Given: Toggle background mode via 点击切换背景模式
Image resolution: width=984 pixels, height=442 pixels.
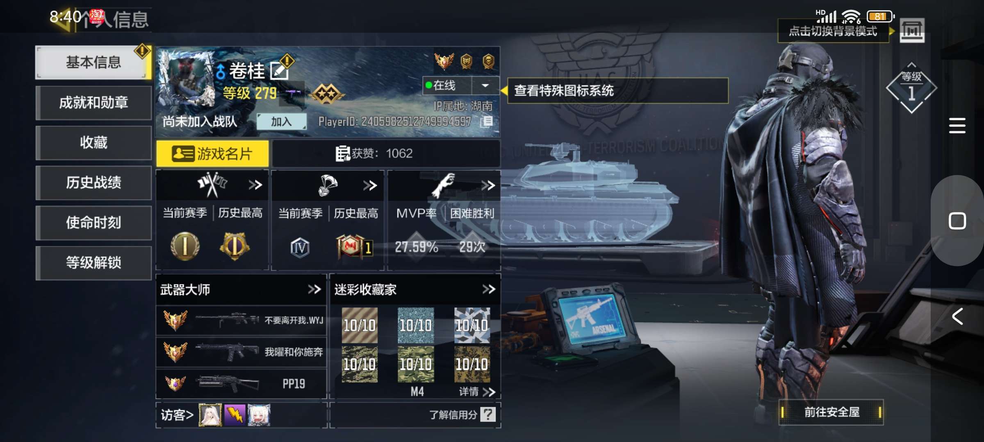Looking at the screenshot, I should [833, 31].
